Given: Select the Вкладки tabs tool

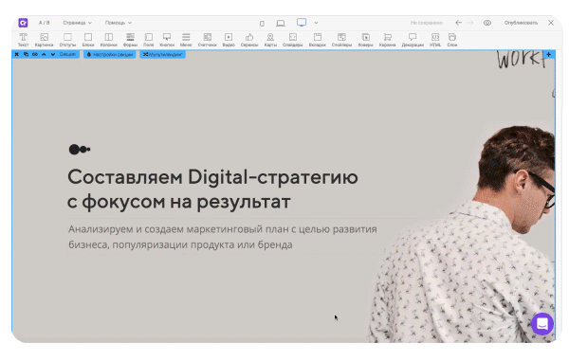Looking at the screenshot, I should [317, 40].
